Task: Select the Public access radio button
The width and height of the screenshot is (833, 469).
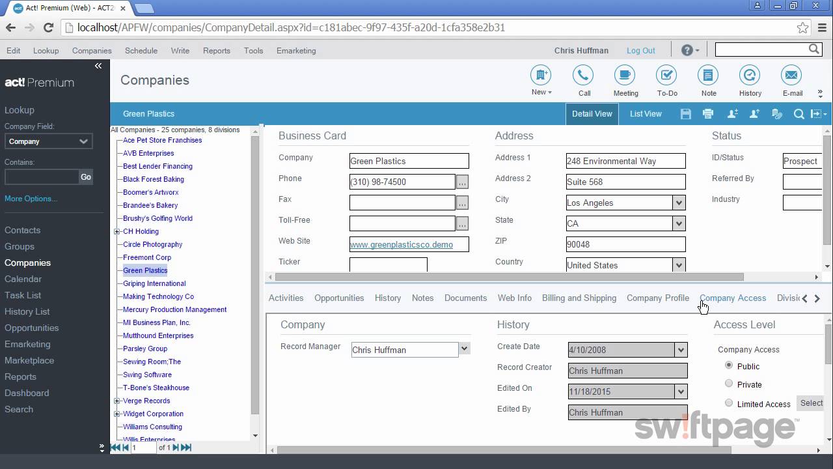Action: (x=729, y=365)
